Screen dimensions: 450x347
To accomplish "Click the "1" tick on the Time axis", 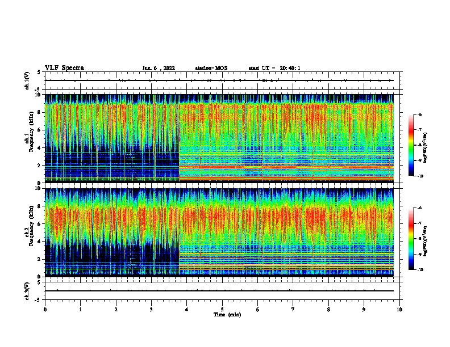I will pos(80,310).
